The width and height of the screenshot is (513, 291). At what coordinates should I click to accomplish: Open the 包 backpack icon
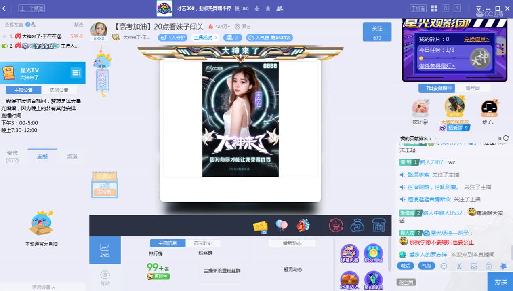[357, 226]
